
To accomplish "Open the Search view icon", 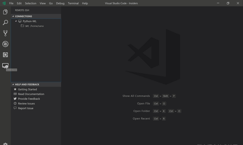I will 5,23.
